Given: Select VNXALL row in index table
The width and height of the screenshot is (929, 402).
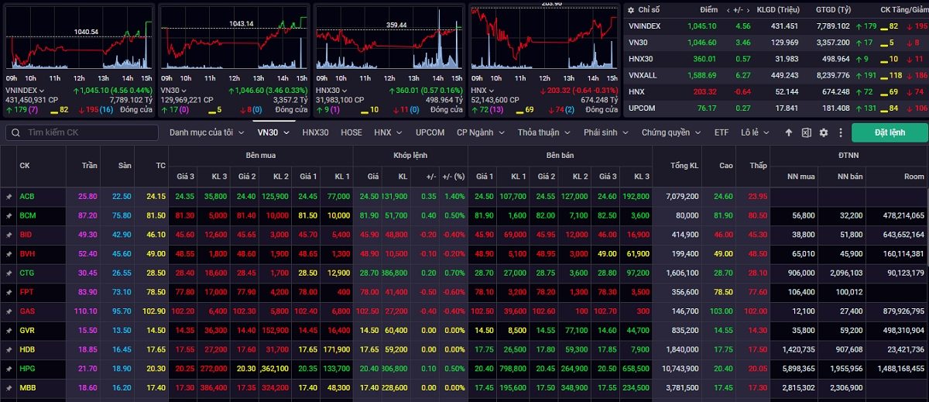Looking at the screenshot, I should coord(776,75).
